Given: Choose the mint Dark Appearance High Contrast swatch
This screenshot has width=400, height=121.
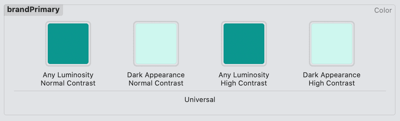Looking at the screenshot, I should point(332,44).
